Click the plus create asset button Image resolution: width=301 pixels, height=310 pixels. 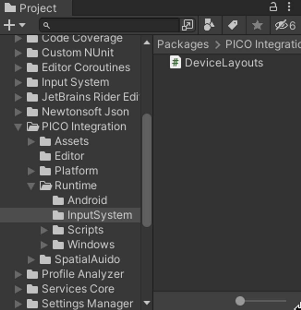click(9, 25)
